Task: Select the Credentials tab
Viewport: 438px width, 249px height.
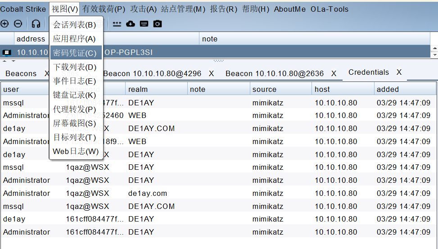Action: [x=368, y=72]
